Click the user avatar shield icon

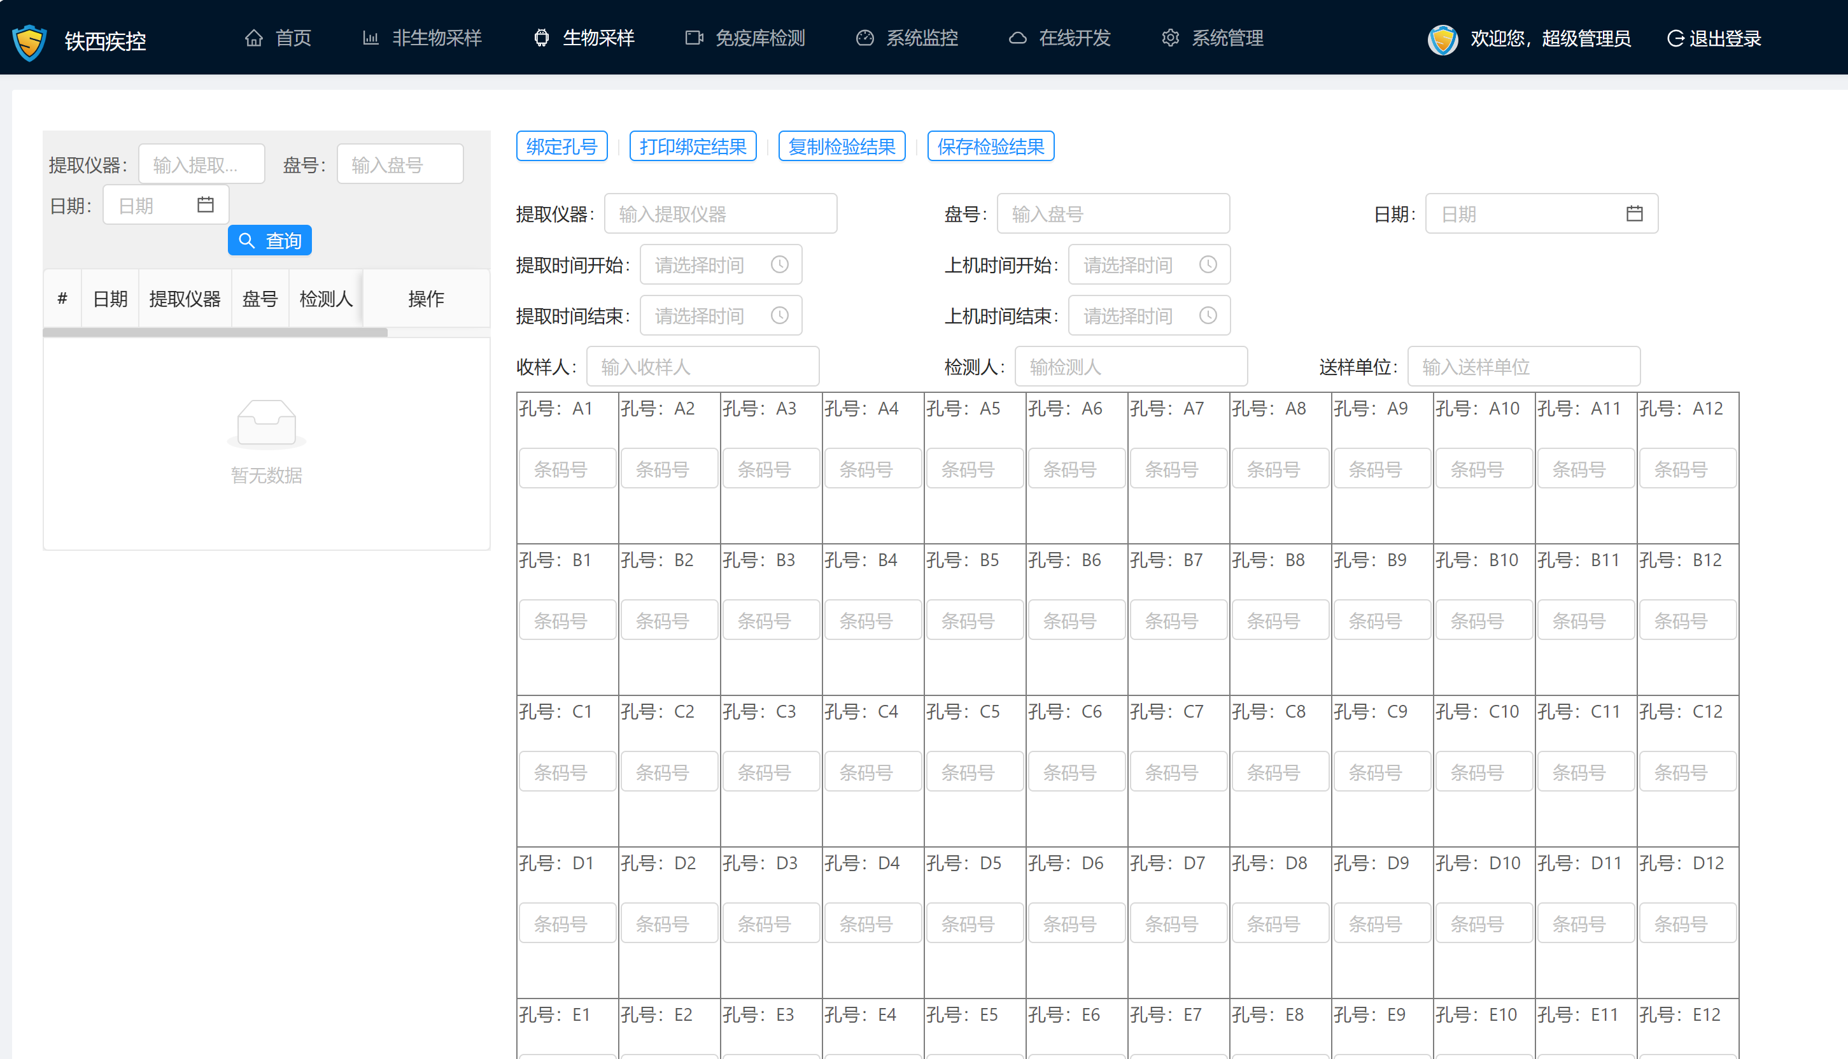click(x=1442, y=39)
